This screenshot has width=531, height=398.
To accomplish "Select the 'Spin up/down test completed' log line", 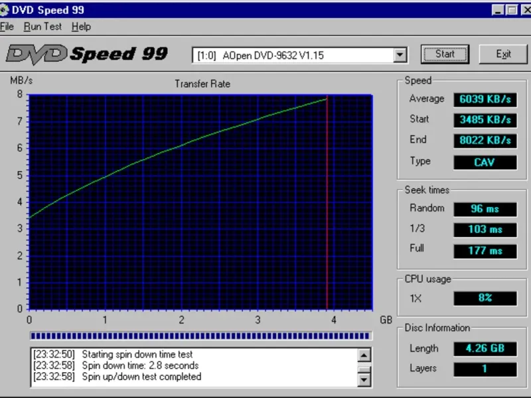I will click(x=117, y=377).
